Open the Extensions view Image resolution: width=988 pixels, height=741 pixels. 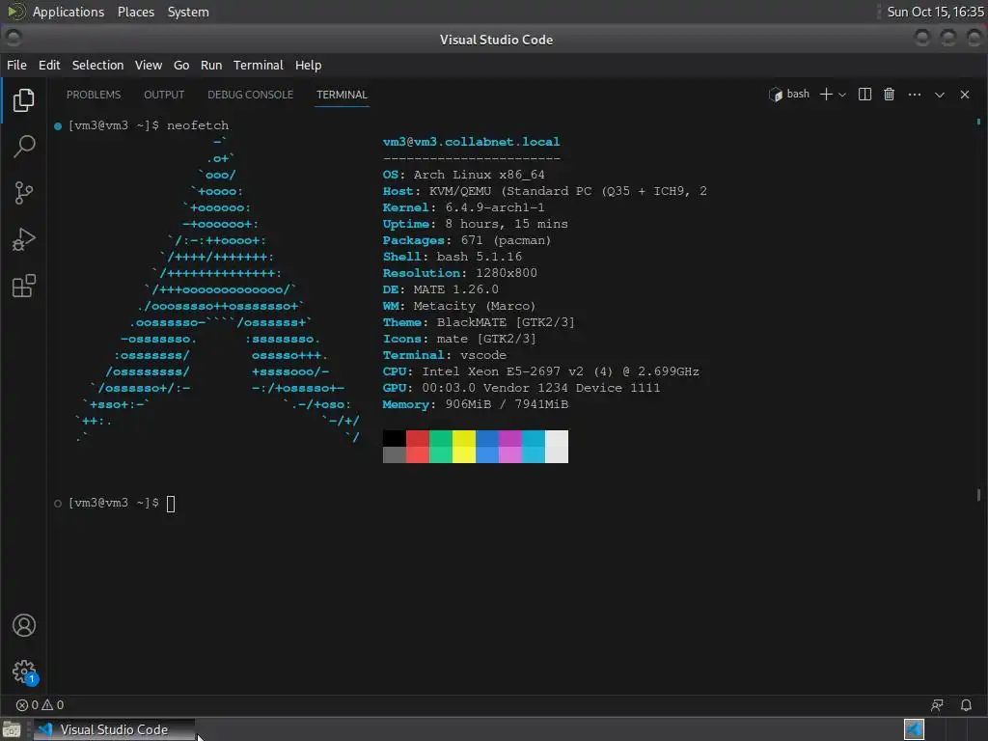click(x=23, y=286)
